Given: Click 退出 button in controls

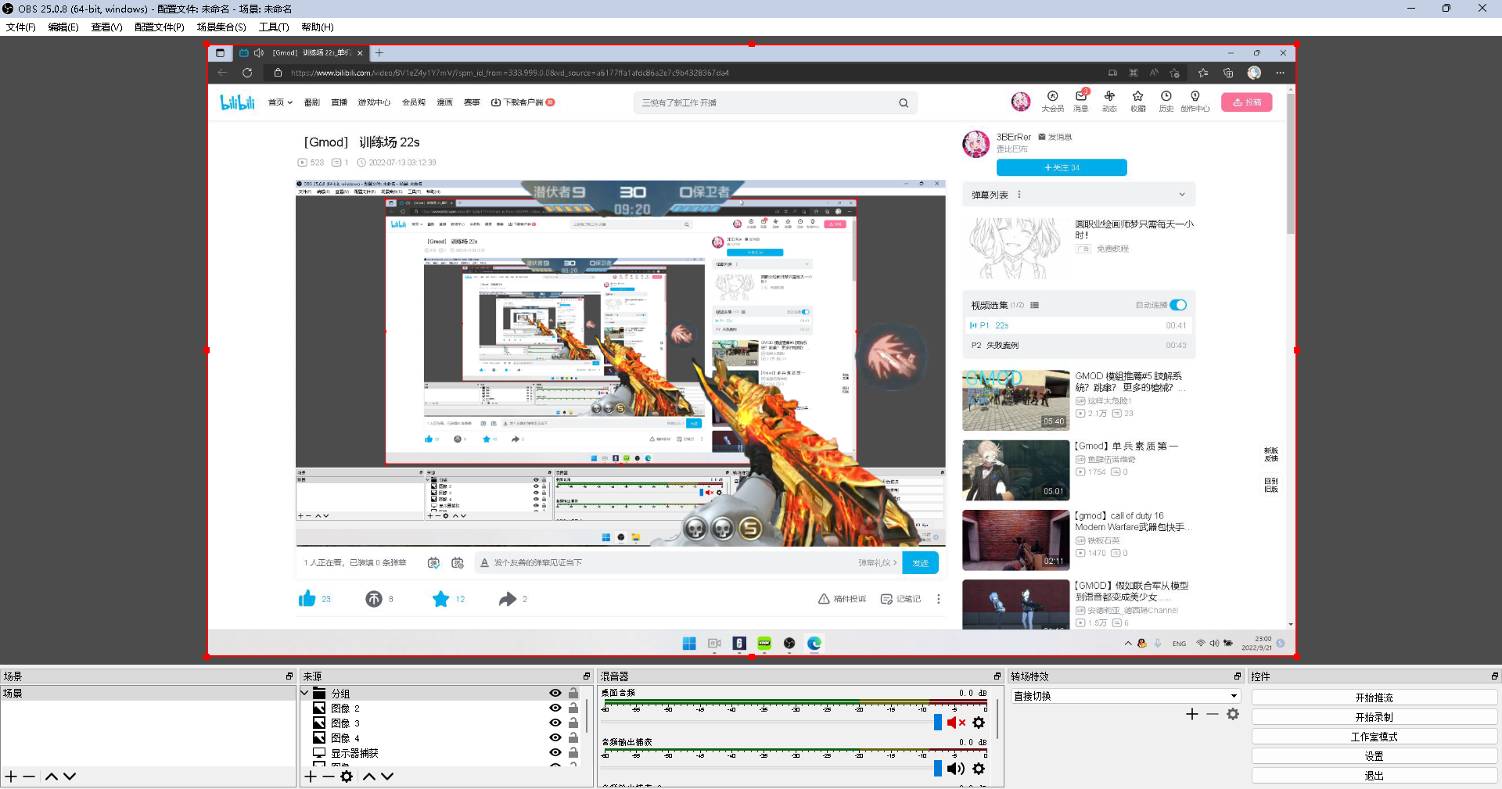Looking at the screenshot, I should click(1374, 776).
